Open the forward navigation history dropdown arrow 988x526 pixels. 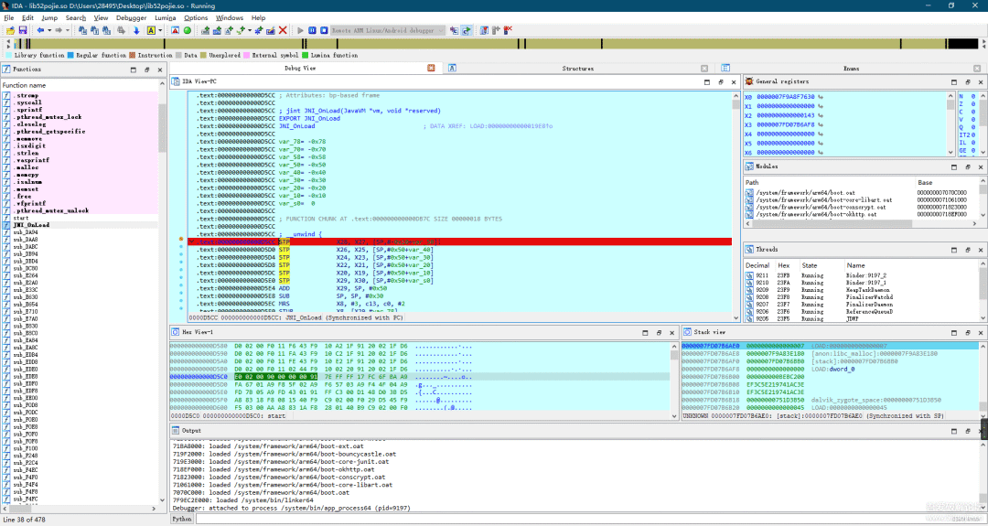[68, 30]
